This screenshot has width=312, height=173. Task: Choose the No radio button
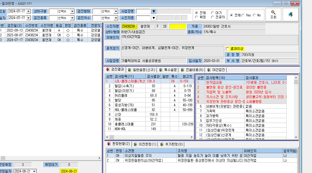pos(254,15)
